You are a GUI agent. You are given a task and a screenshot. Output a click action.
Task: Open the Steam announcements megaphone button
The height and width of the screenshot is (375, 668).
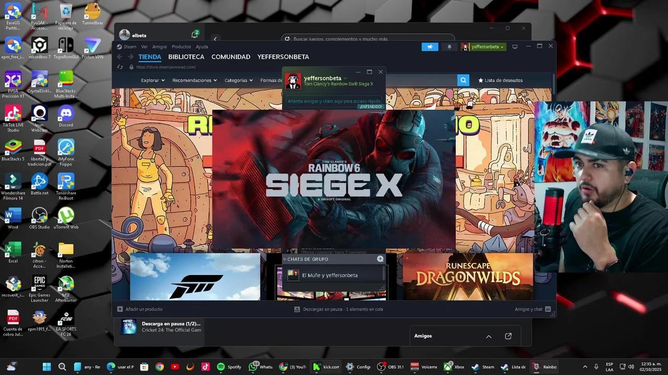(430, 47)
